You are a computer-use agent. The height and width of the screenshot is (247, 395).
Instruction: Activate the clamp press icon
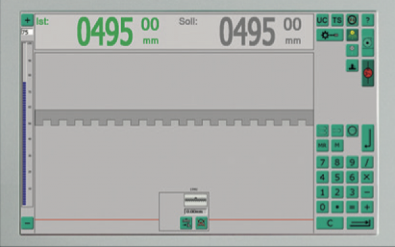(352, 66)
